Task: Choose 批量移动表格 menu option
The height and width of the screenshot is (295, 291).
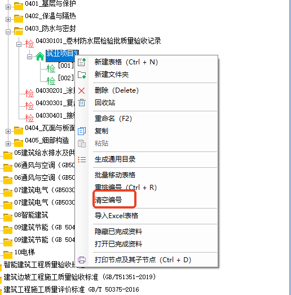Action: pyautogui.click(x=115, y=175)
